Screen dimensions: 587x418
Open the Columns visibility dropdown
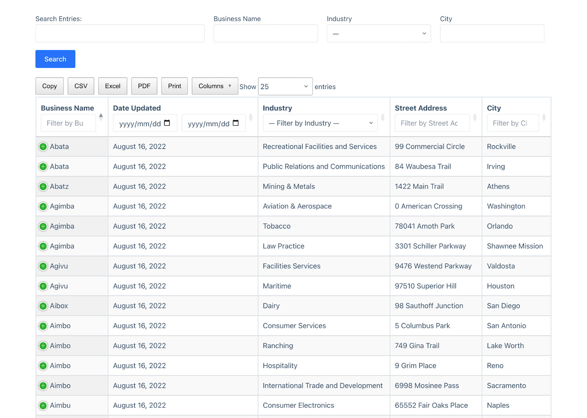(x=215, y=86)
